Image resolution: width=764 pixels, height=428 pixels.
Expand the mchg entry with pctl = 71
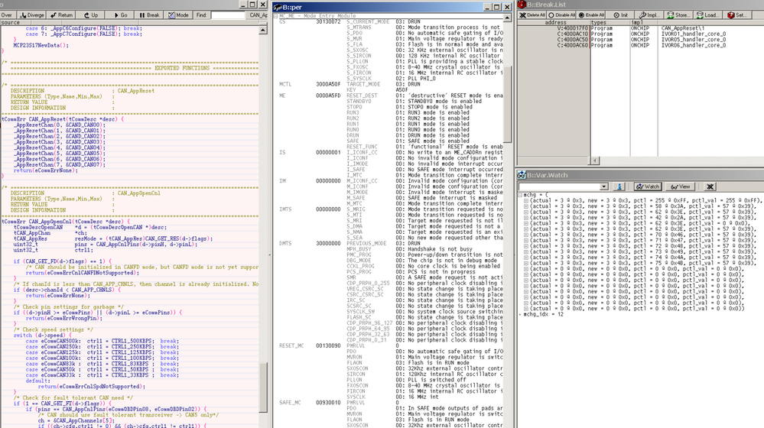click(x=525, y=241)
